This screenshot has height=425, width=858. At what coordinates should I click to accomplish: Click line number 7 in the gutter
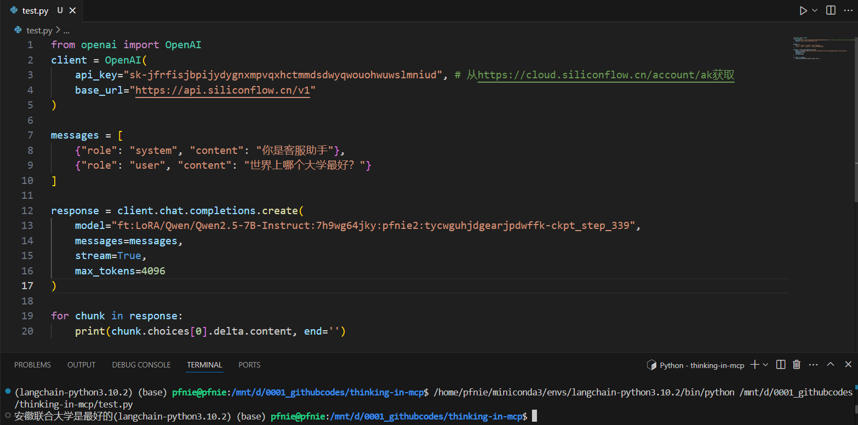(30, 135)
